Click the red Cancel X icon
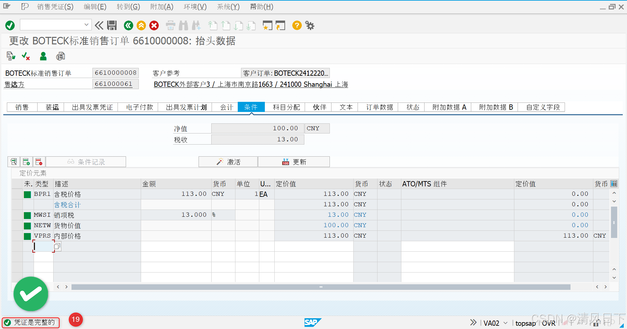Screen dimensions: 627x329 tap(154, 25)
